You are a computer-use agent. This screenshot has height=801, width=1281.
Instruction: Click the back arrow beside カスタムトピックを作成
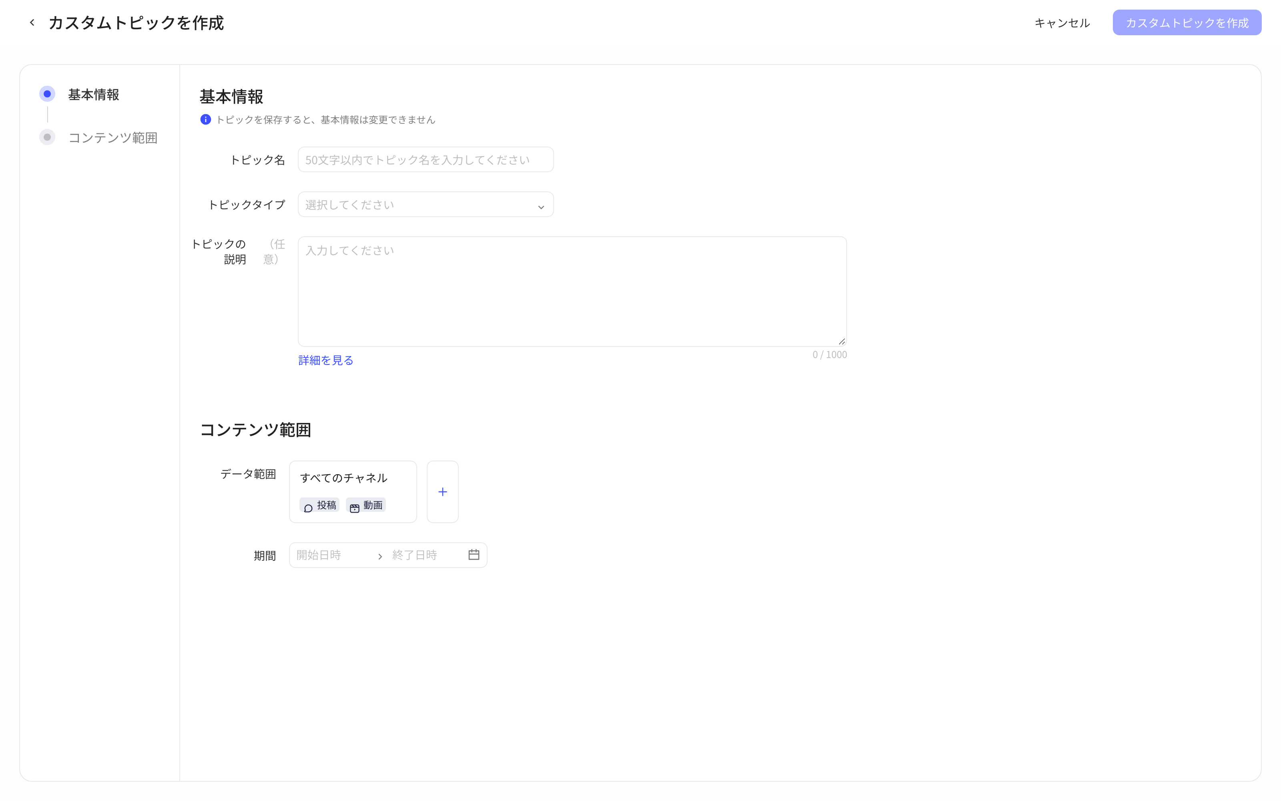pos(32,23)
